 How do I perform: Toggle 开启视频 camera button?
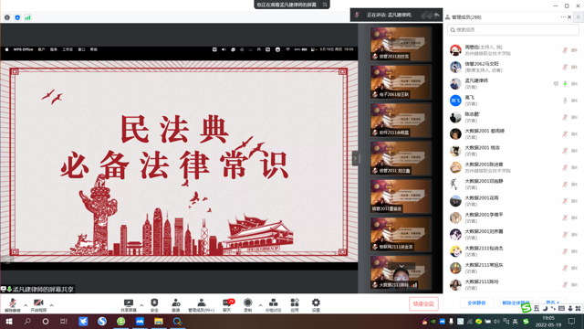coord(38,304)
